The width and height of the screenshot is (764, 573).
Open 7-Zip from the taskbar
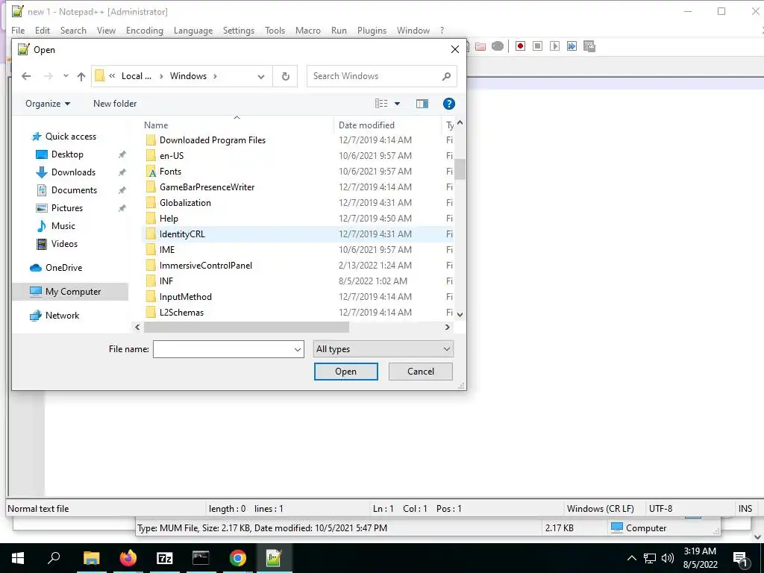coord(165,558)
